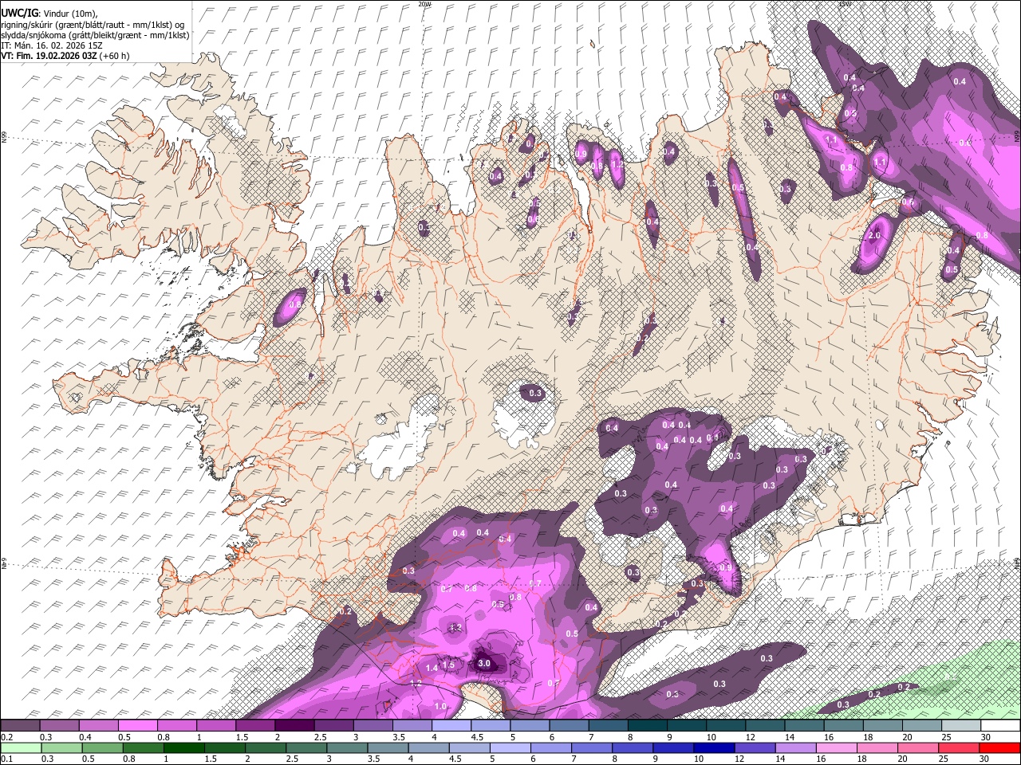
Task: Pick the dark mauve 0.2 swatch in snow legend
Action: point(20,726)
